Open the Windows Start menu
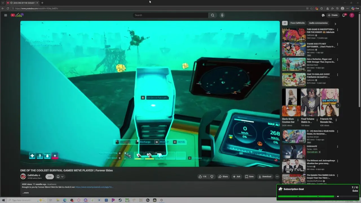Image resolution: width=361 pixels, height=203 pixels. 3,200
